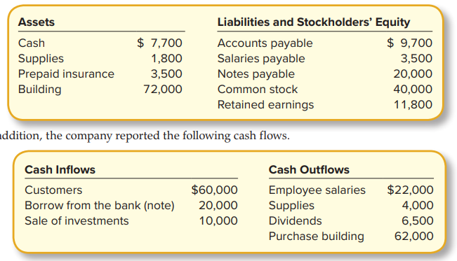Select the Salaries payable amount 3,500

click(416, 58)
